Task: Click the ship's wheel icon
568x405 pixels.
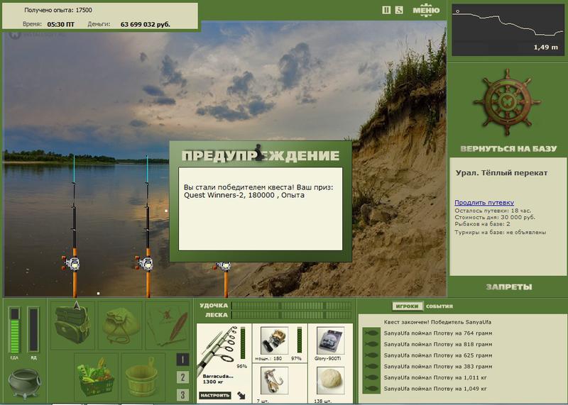Action: [x=507, y=102]
